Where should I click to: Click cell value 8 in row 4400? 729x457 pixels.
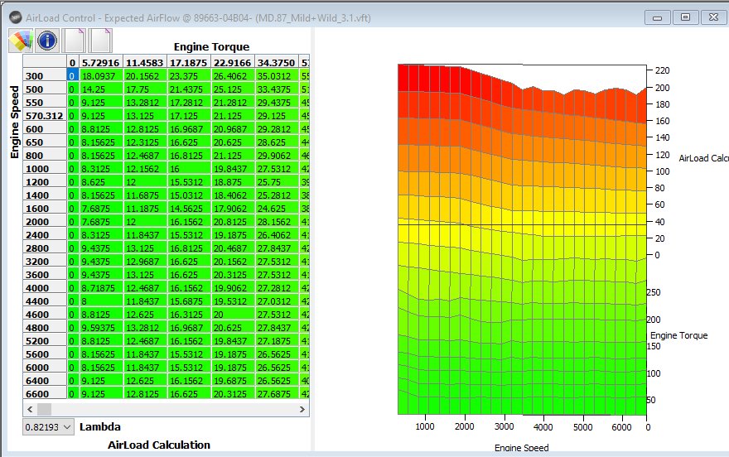coord(101,301)
